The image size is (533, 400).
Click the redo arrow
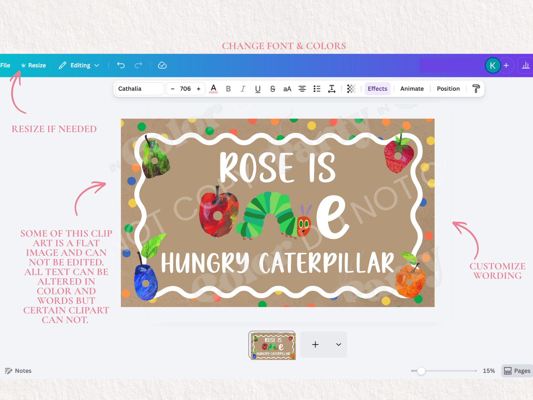coord(138,65)
